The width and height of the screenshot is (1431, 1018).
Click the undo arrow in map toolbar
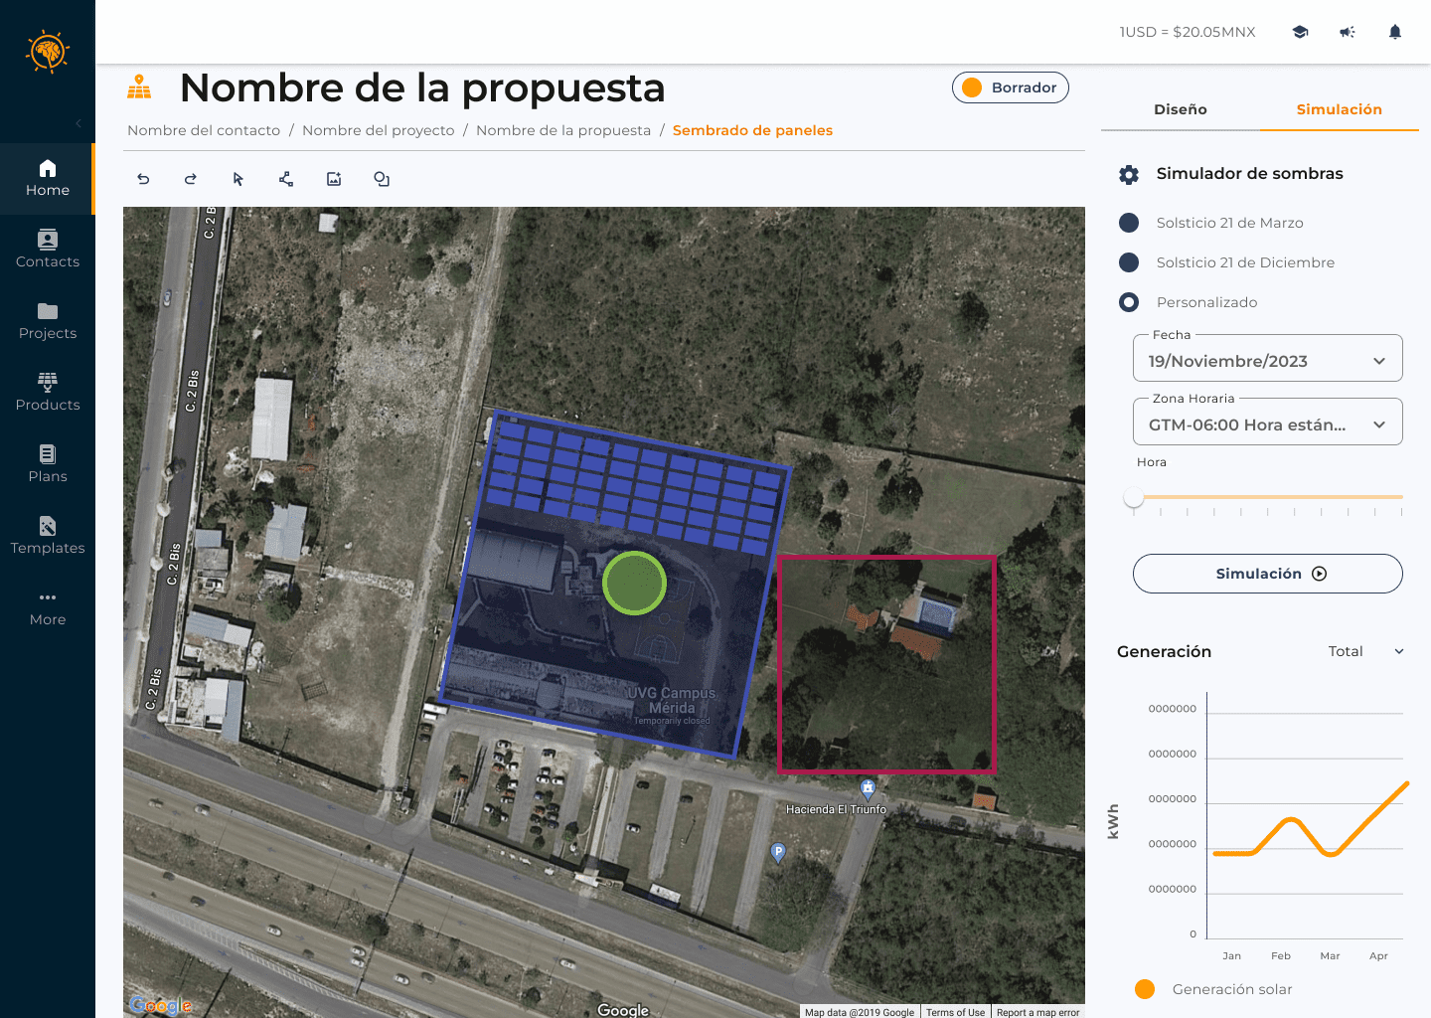tap(143, 179)
